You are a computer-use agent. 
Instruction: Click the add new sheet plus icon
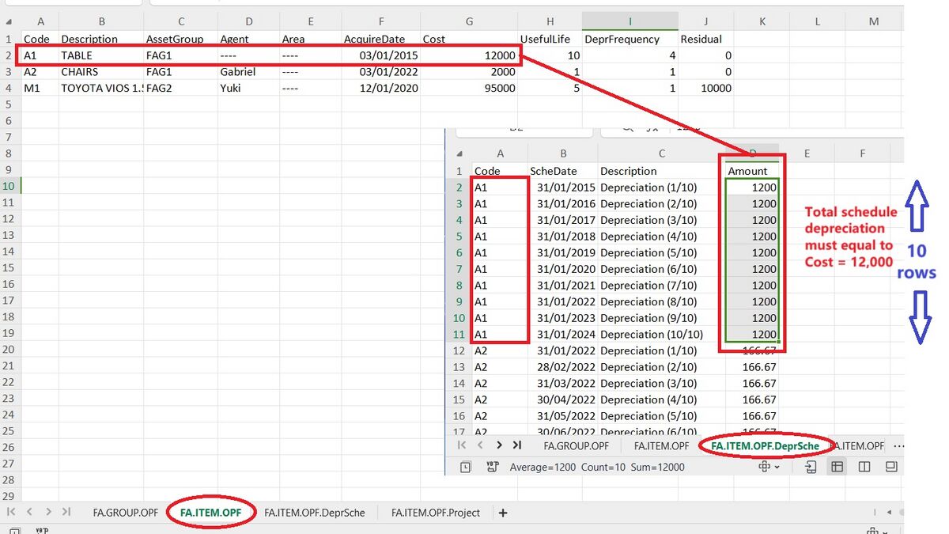(x=502, y=513)
